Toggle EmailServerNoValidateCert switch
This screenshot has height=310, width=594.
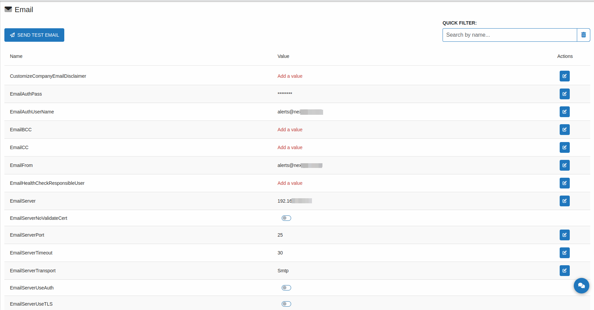(x=286, y=218)
